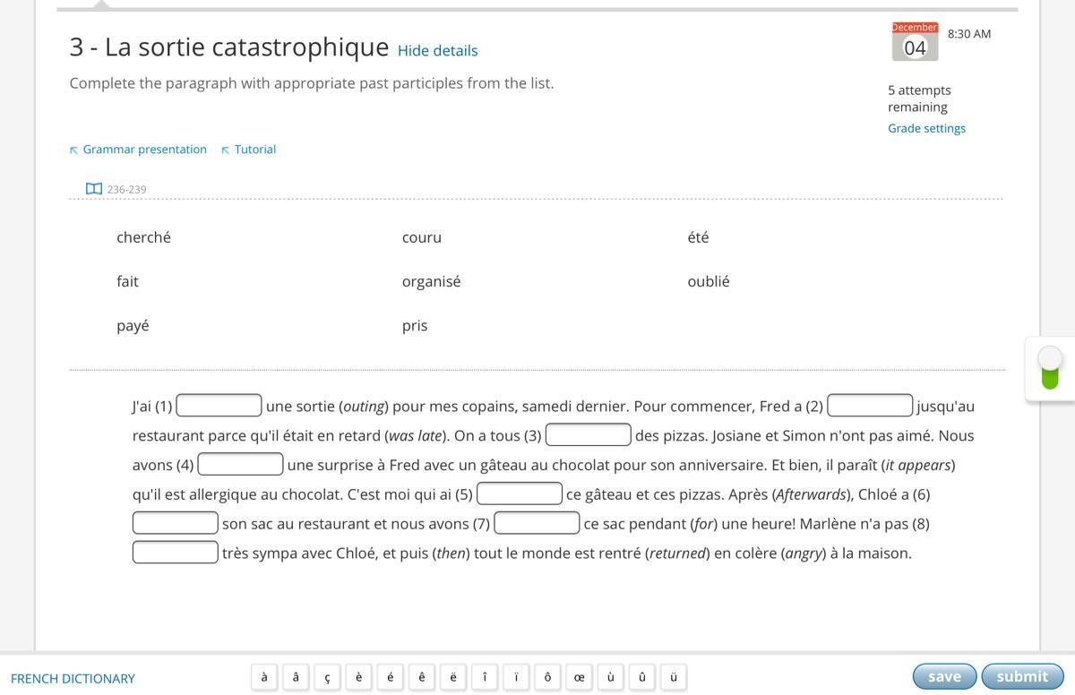Insert the ç cedilla character

(x=327, y=677)
